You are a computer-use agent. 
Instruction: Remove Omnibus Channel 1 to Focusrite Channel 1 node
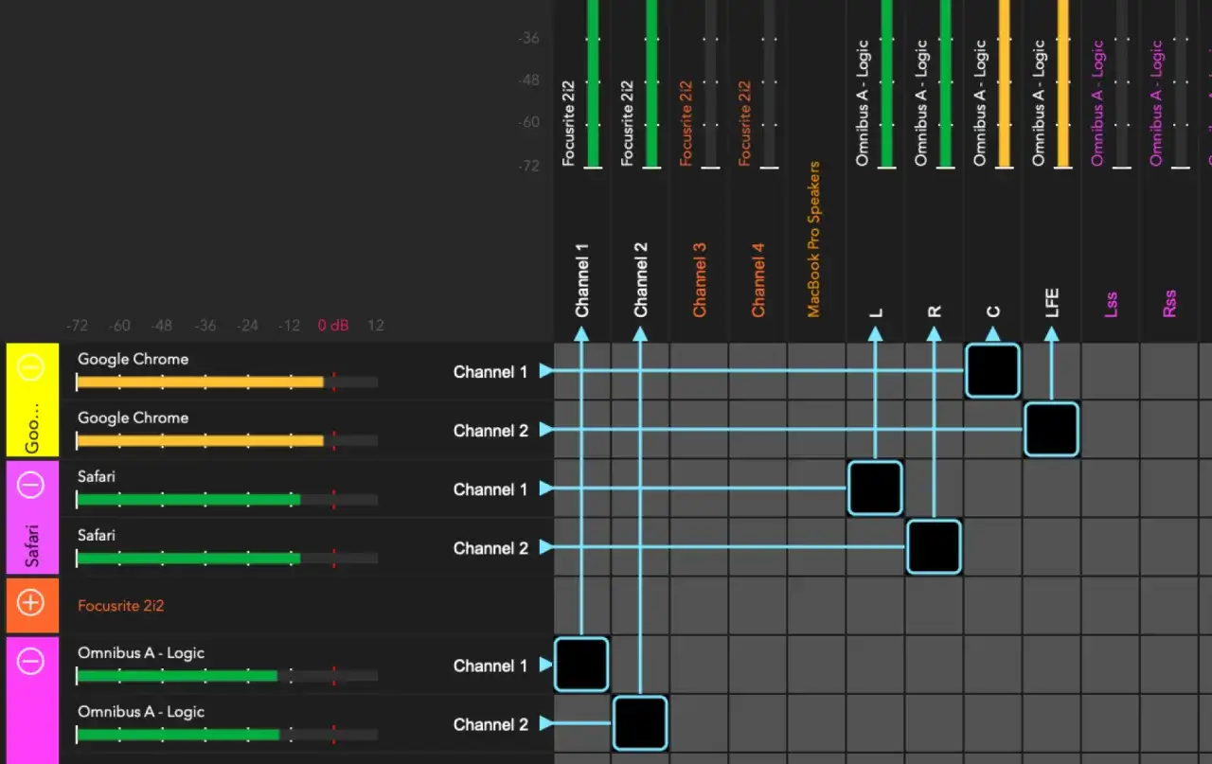[581, 664]
